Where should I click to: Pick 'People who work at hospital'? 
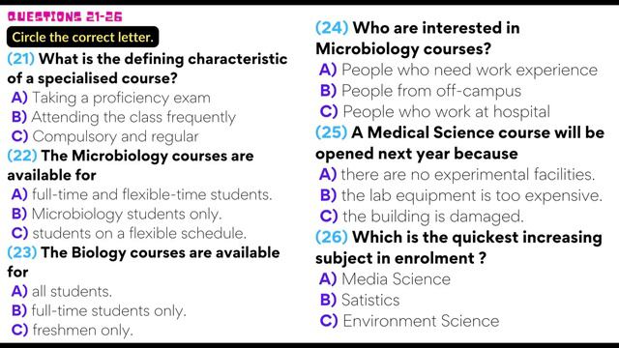434,112
